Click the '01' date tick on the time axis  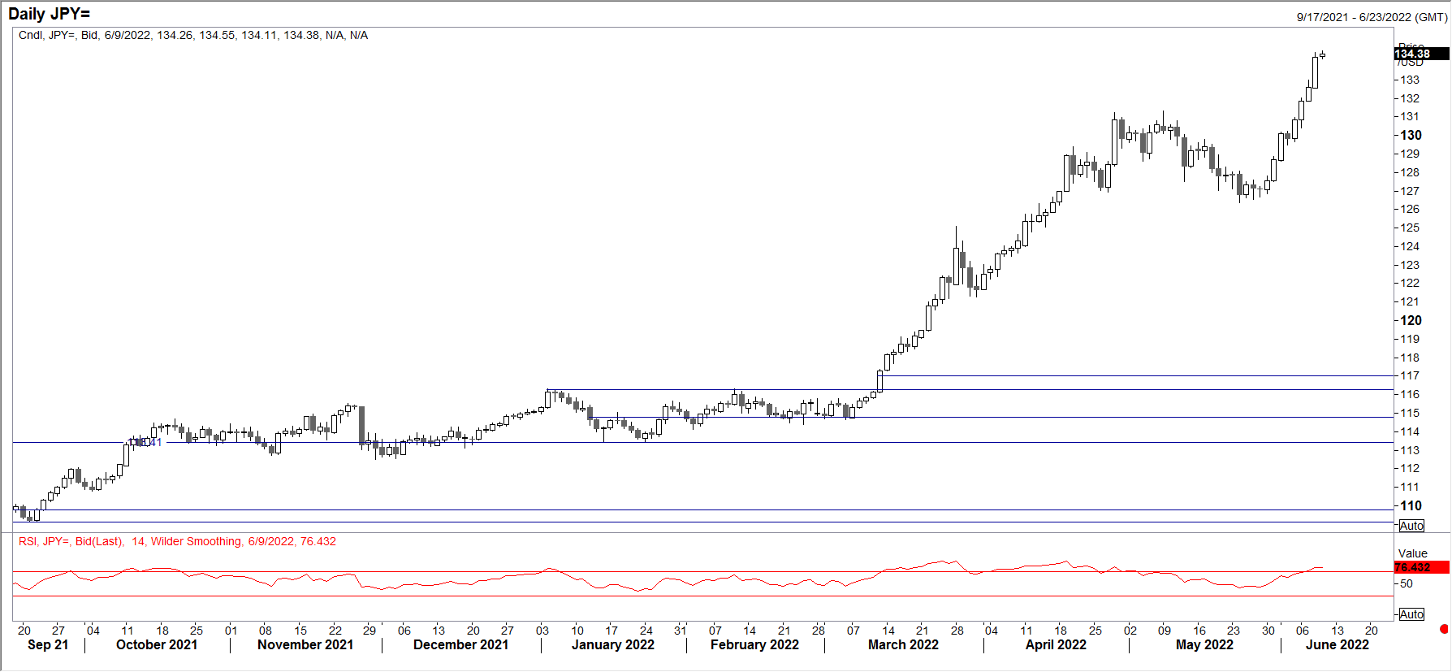(x=231, y=630)
